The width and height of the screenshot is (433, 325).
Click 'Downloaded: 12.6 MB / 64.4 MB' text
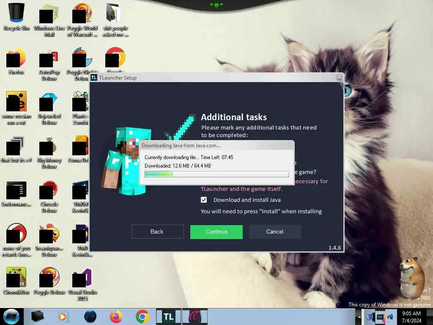pos(178,166)
